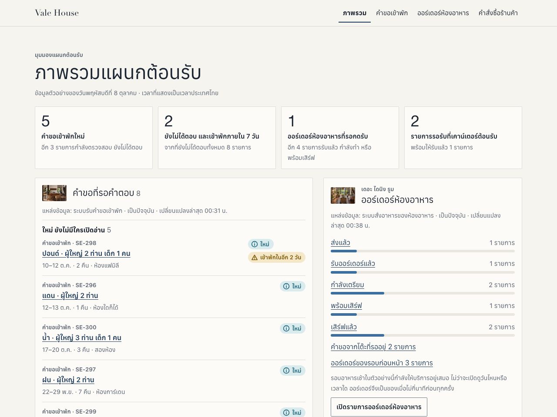The image size is (557, 417).
Task: Open request ปอนด์ · ผู้ใหญ่ 2 ท่าน เด็ก 1 คน
Action: [86, 254]
